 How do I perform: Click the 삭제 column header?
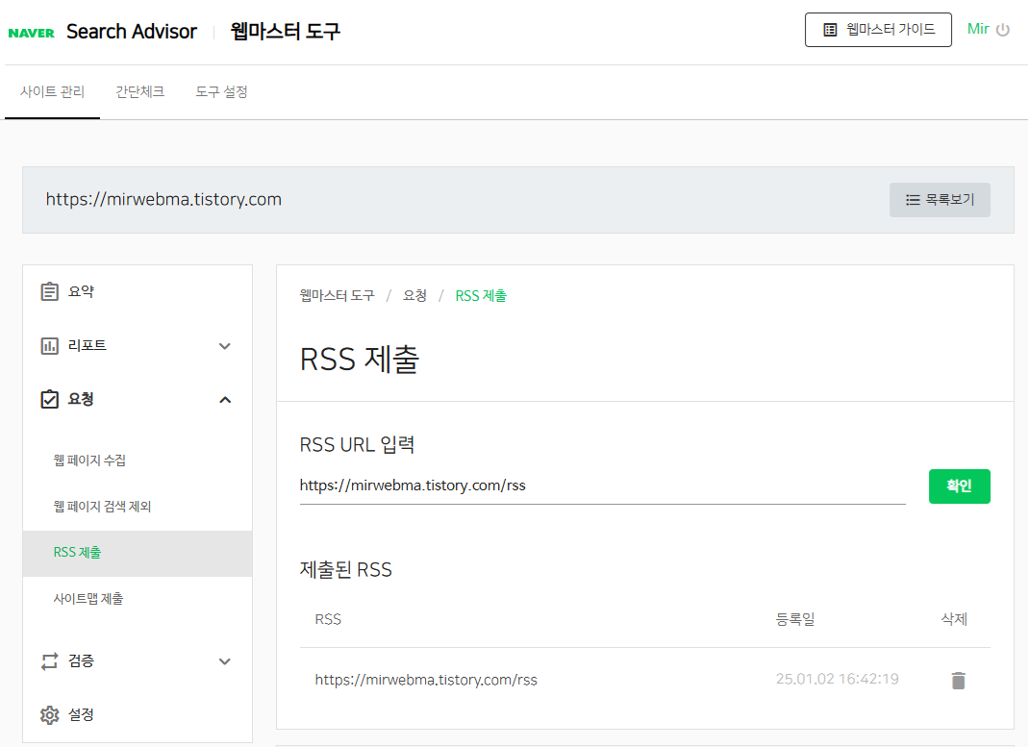(954, 619)
